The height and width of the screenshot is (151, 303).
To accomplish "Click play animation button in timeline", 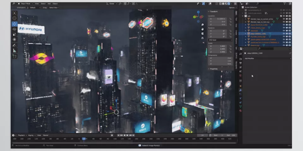I will [127, 135].
